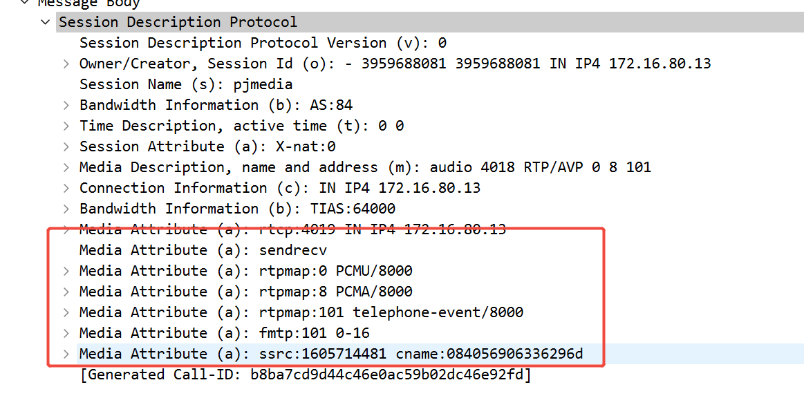The width and height of the screenshot is (804, 416).
Task: Expand the ssrc cname attribute row
Action: point(66,354)
